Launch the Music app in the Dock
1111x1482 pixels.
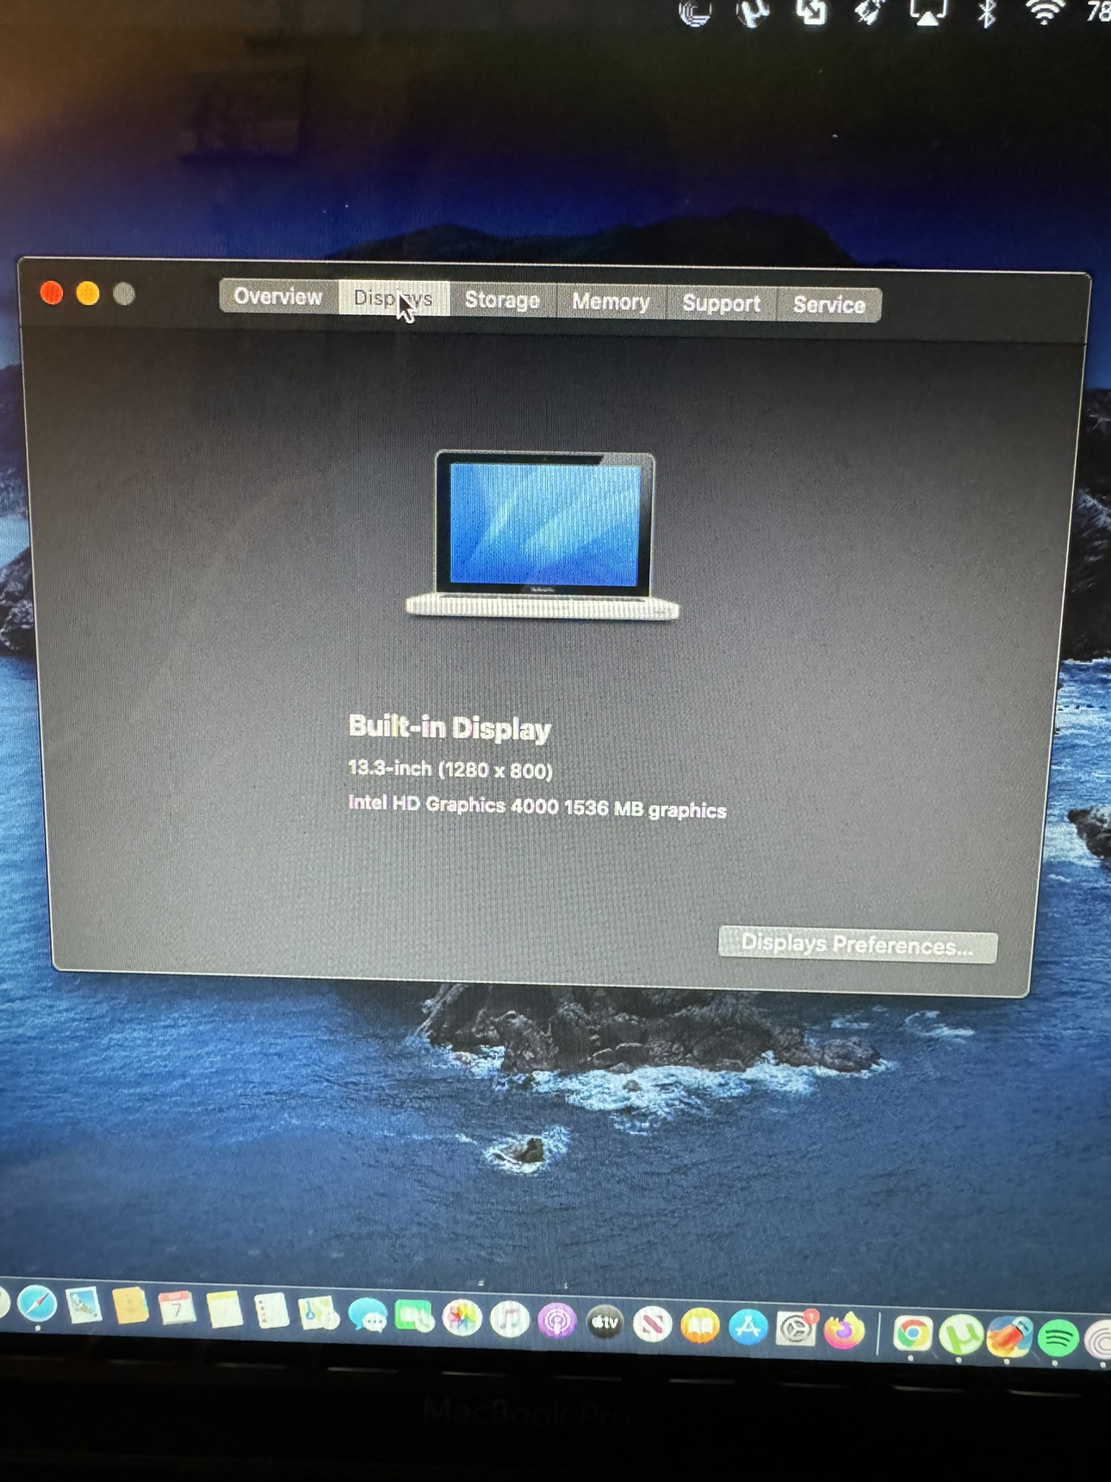(510, 1320)
